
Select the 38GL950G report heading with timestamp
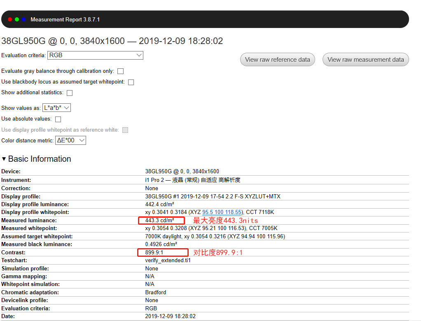pos(112,41)
